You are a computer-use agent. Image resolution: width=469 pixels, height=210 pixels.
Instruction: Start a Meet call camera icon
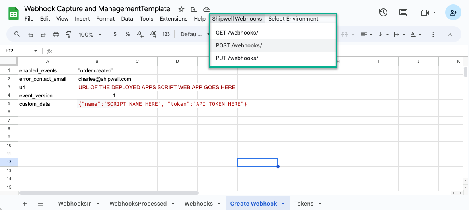[x=424, y=13]
